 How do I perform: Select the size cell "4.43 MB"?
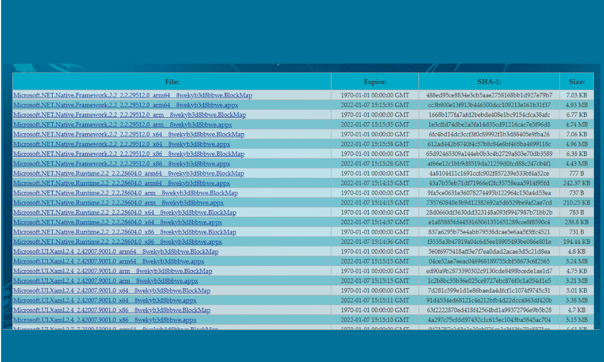pyautogui.click(x=577, y=164)
